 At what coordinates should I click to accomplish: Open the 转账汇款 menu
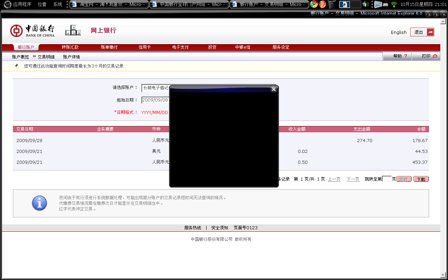point(70,47)
